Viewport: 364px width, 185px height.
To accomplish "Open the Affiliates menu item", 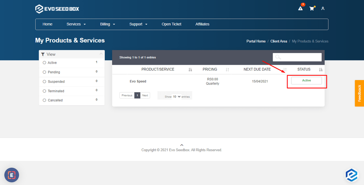I will click(x=202, y=24).
